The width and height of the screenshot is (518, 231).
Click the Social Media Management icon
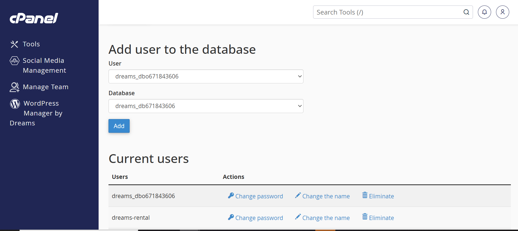point(15,61)
